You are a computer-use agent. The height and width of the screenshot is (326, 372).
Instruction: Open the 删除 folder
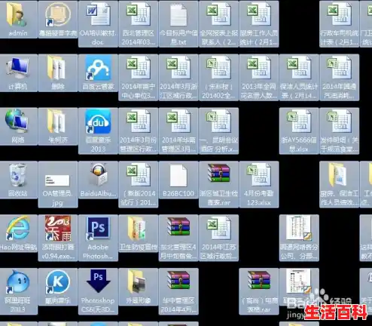pos(58,72)
